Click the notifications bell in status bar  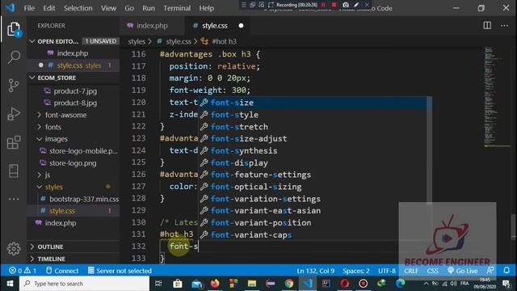click(x=506, y=271)
